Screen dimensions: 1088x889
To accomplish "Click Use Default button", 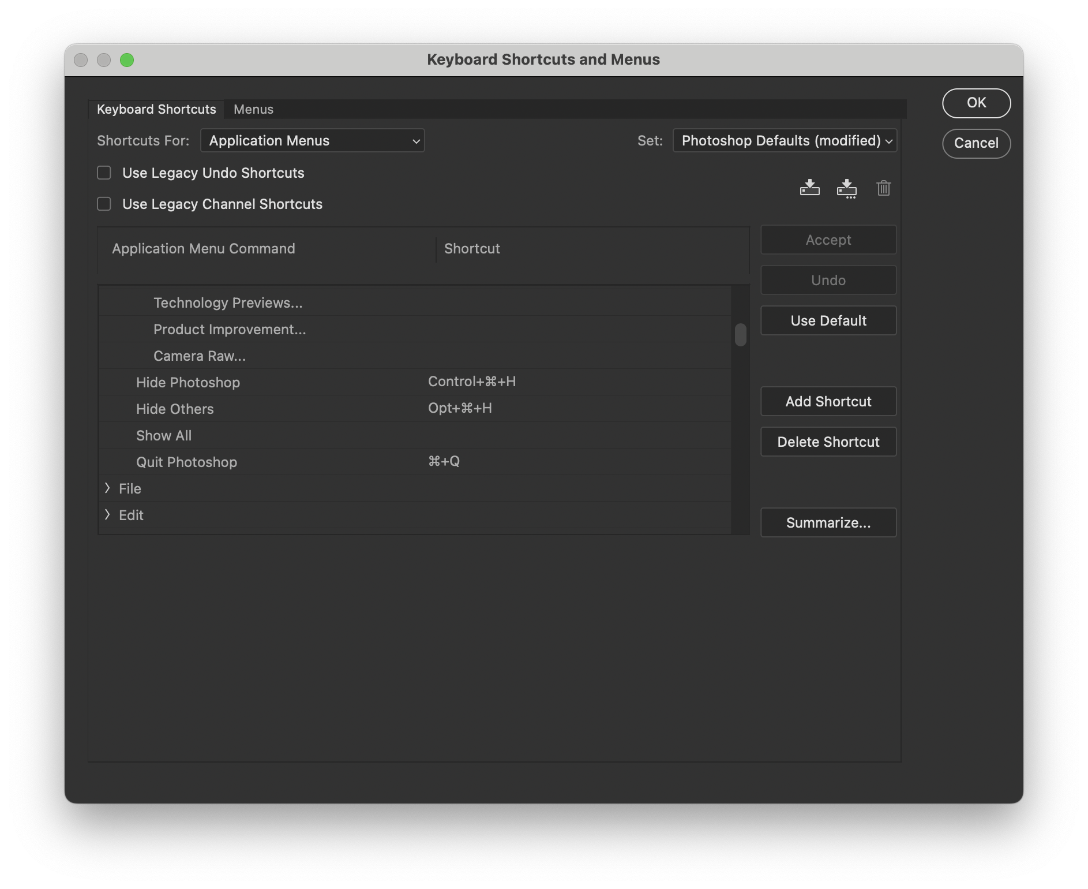I will [828, 320].
